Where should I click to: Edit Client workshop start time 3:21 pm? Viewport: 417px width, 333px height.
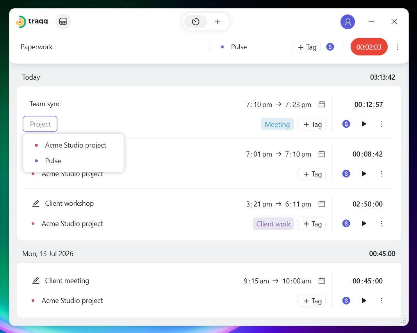tap(259, 204)
